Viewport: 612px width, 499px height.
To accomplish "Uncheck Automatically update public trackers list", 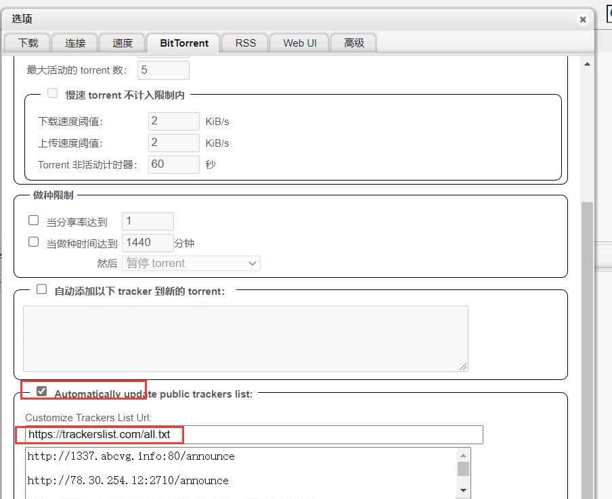I will point(42,391).
